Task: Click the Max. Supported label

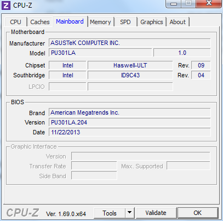Action: pos(142,166)
